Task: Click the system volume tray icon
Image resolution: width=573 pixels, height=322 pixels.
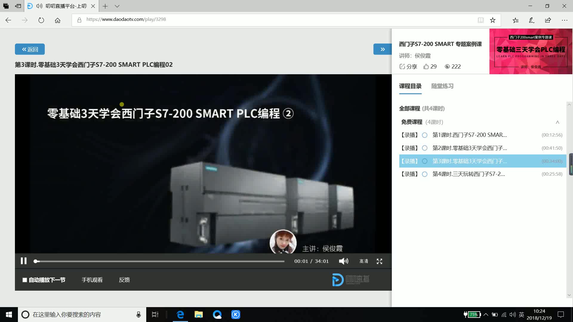Action: pos(513,315)
